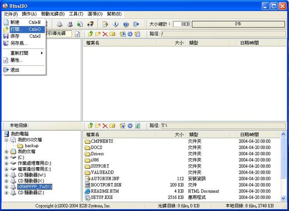
Task: Delete item via red X in image pane
Action: tap(105, 34)
